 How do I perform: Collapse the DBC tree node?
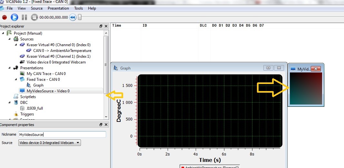click(9, 102)
